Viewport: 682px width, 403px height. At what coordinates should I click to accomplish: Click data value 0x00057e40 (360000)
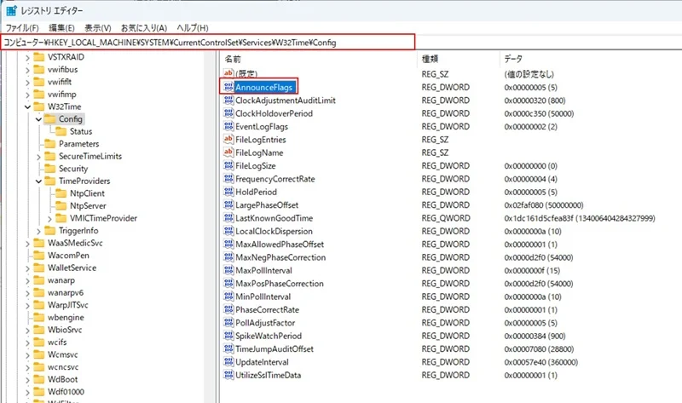[x=540, y=362]
